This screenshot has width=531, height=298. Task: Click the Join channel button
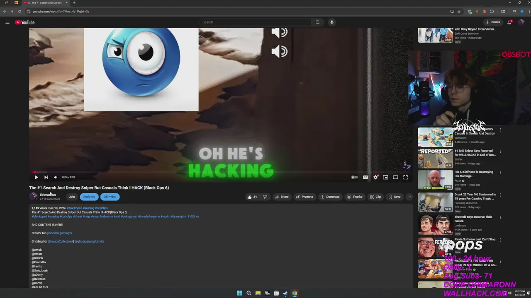point(72,197)
